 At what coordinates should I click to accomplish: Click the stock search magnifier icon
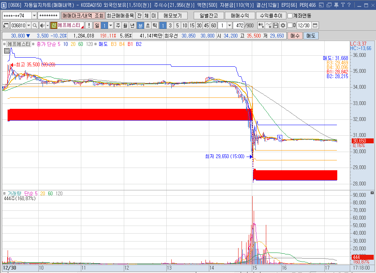click(35, 25)
